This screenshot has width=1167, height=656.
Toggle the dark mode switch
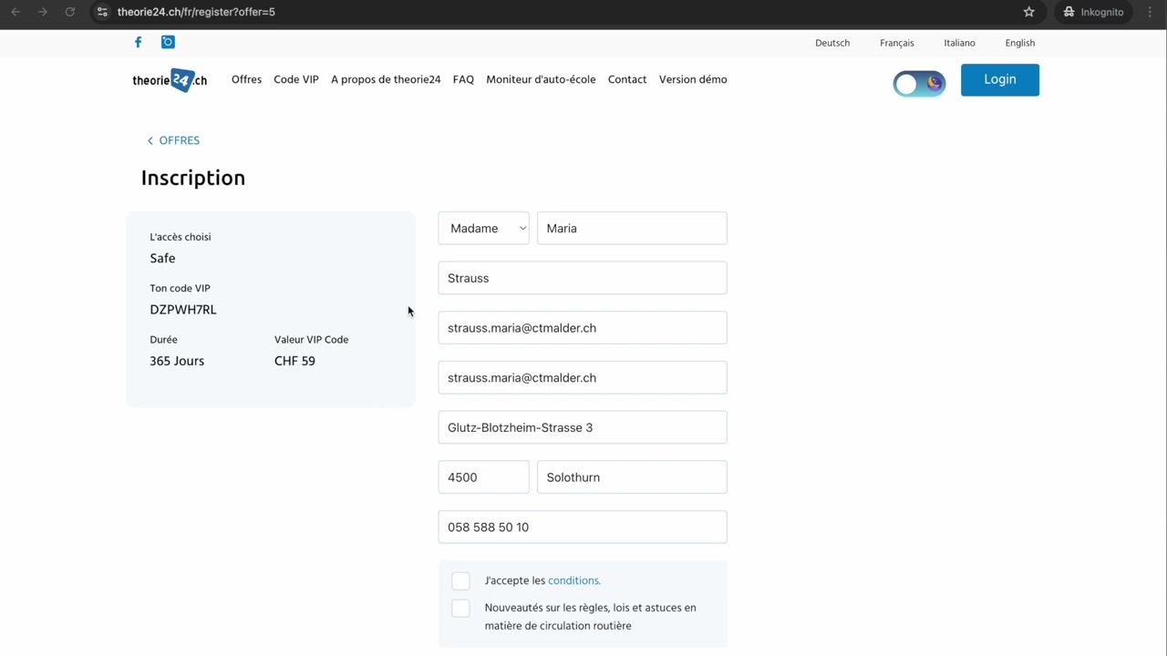point(919,84)
